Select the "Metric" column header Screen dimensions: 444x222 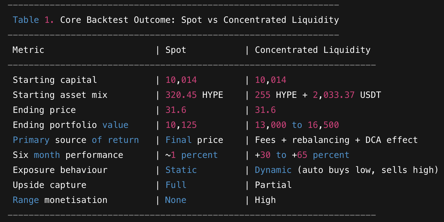[28, 50]
